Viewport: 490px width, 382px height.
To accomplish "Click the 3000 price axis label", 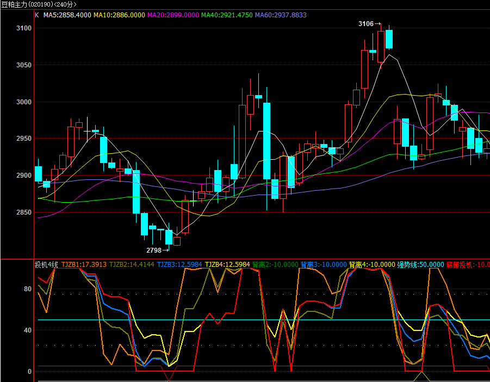I will [24, 102].
